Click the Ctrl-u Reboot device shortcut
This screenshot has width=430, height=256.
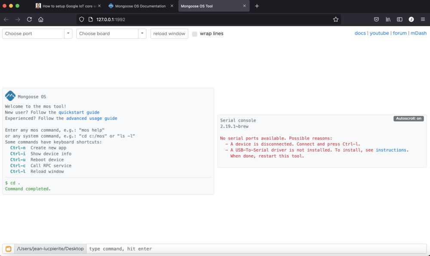37,160
